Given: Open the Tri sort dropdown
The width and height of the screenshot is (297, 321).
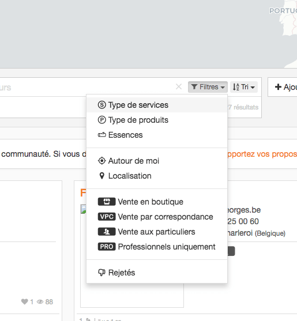Looking at the screenshot, I should [244, 87].
